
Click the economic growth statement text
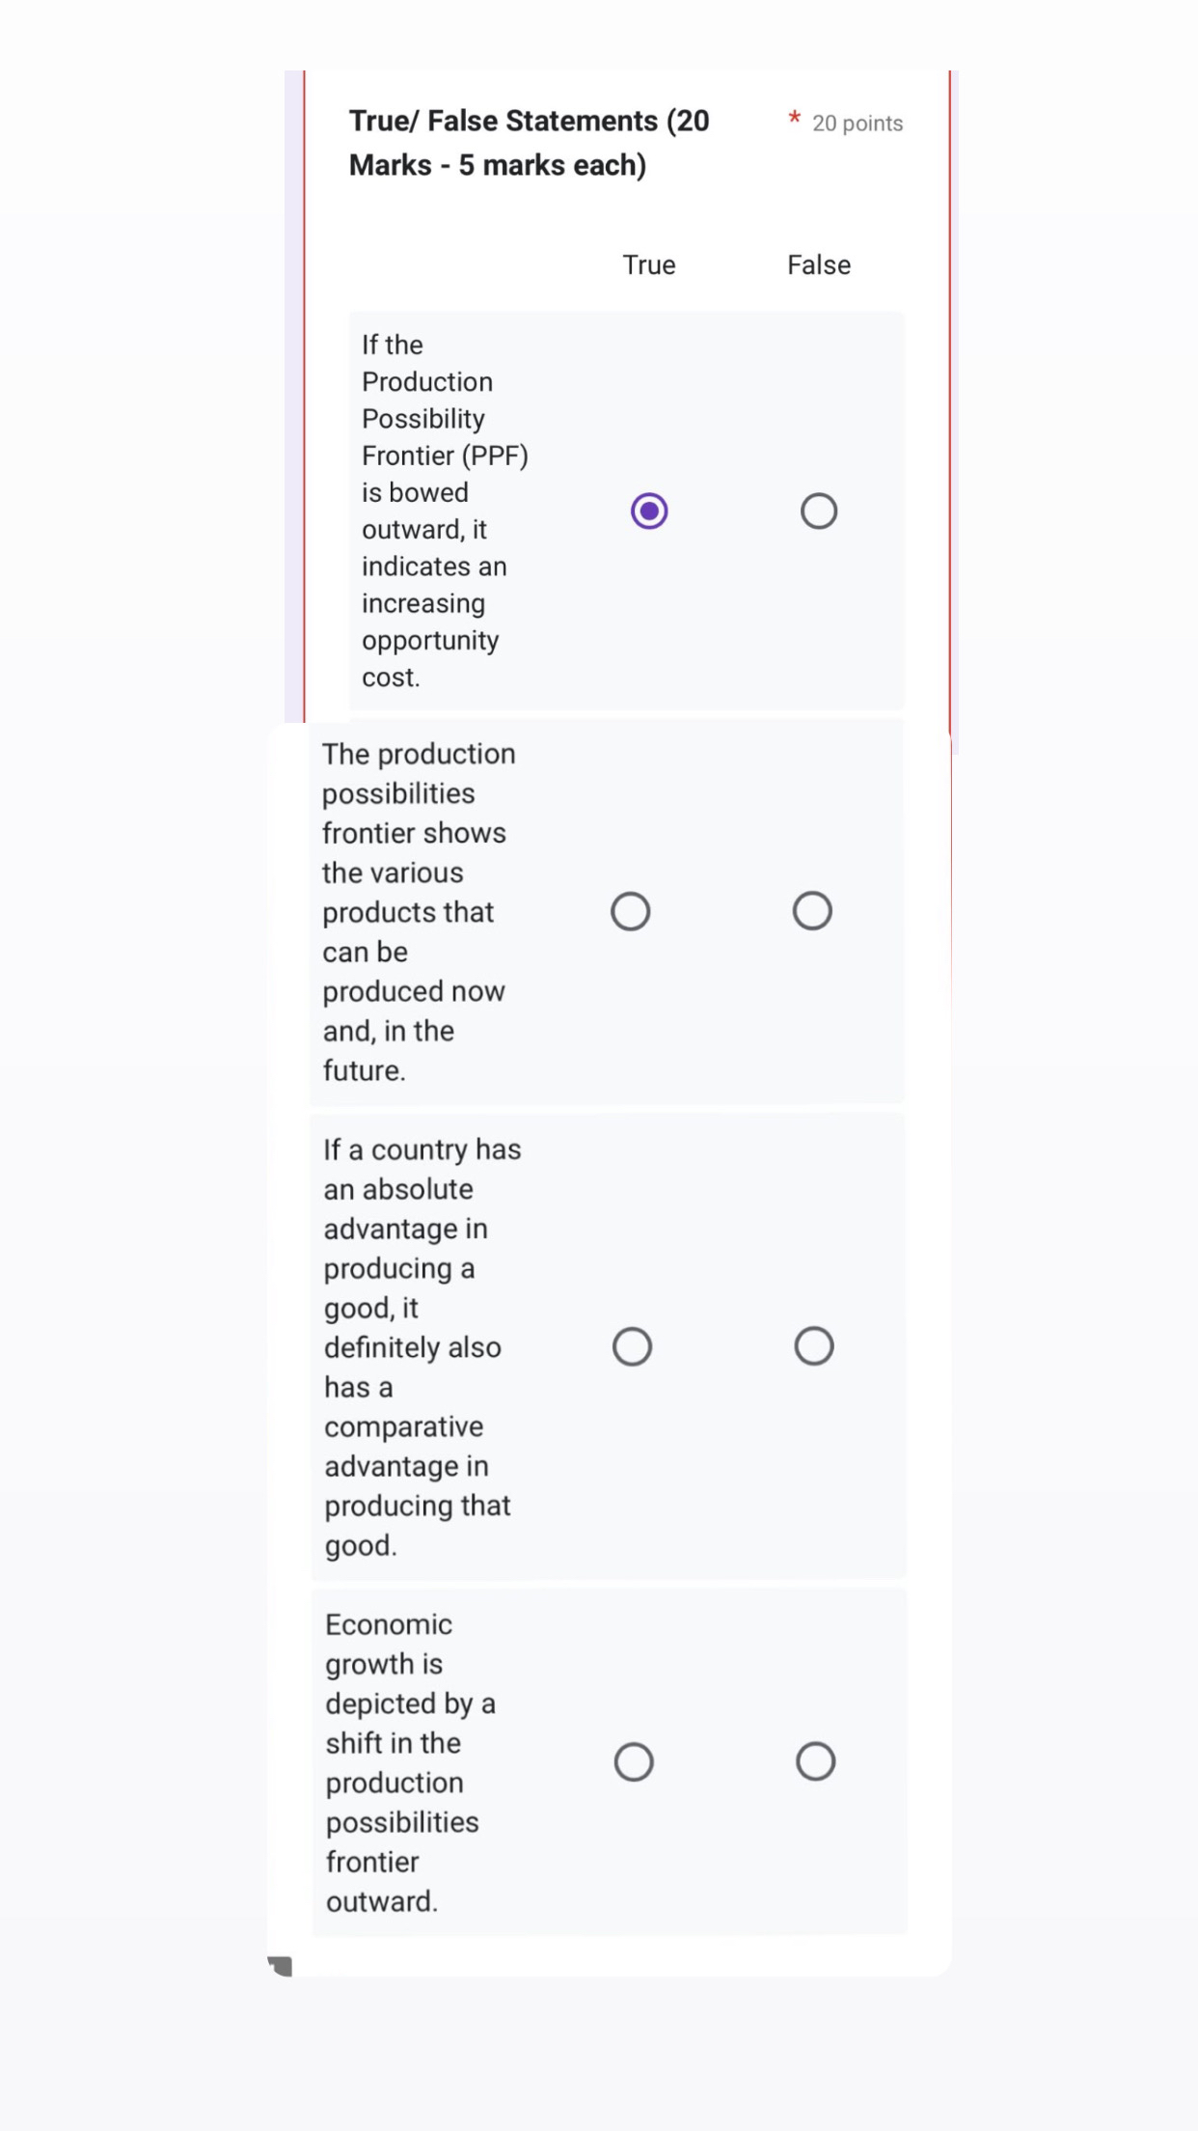410,1762
